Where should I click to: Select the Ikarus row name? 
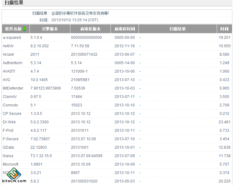tap(8, 156)
